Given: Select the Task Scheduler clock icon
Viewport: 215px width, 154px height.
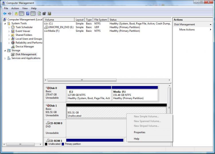Looking at the screenshot, I should click(x=13, y=27).
